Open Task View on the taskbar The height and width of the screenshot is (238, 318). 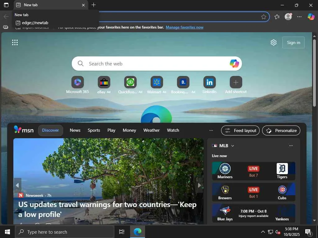pyautogui.click(x=122, y=232)
